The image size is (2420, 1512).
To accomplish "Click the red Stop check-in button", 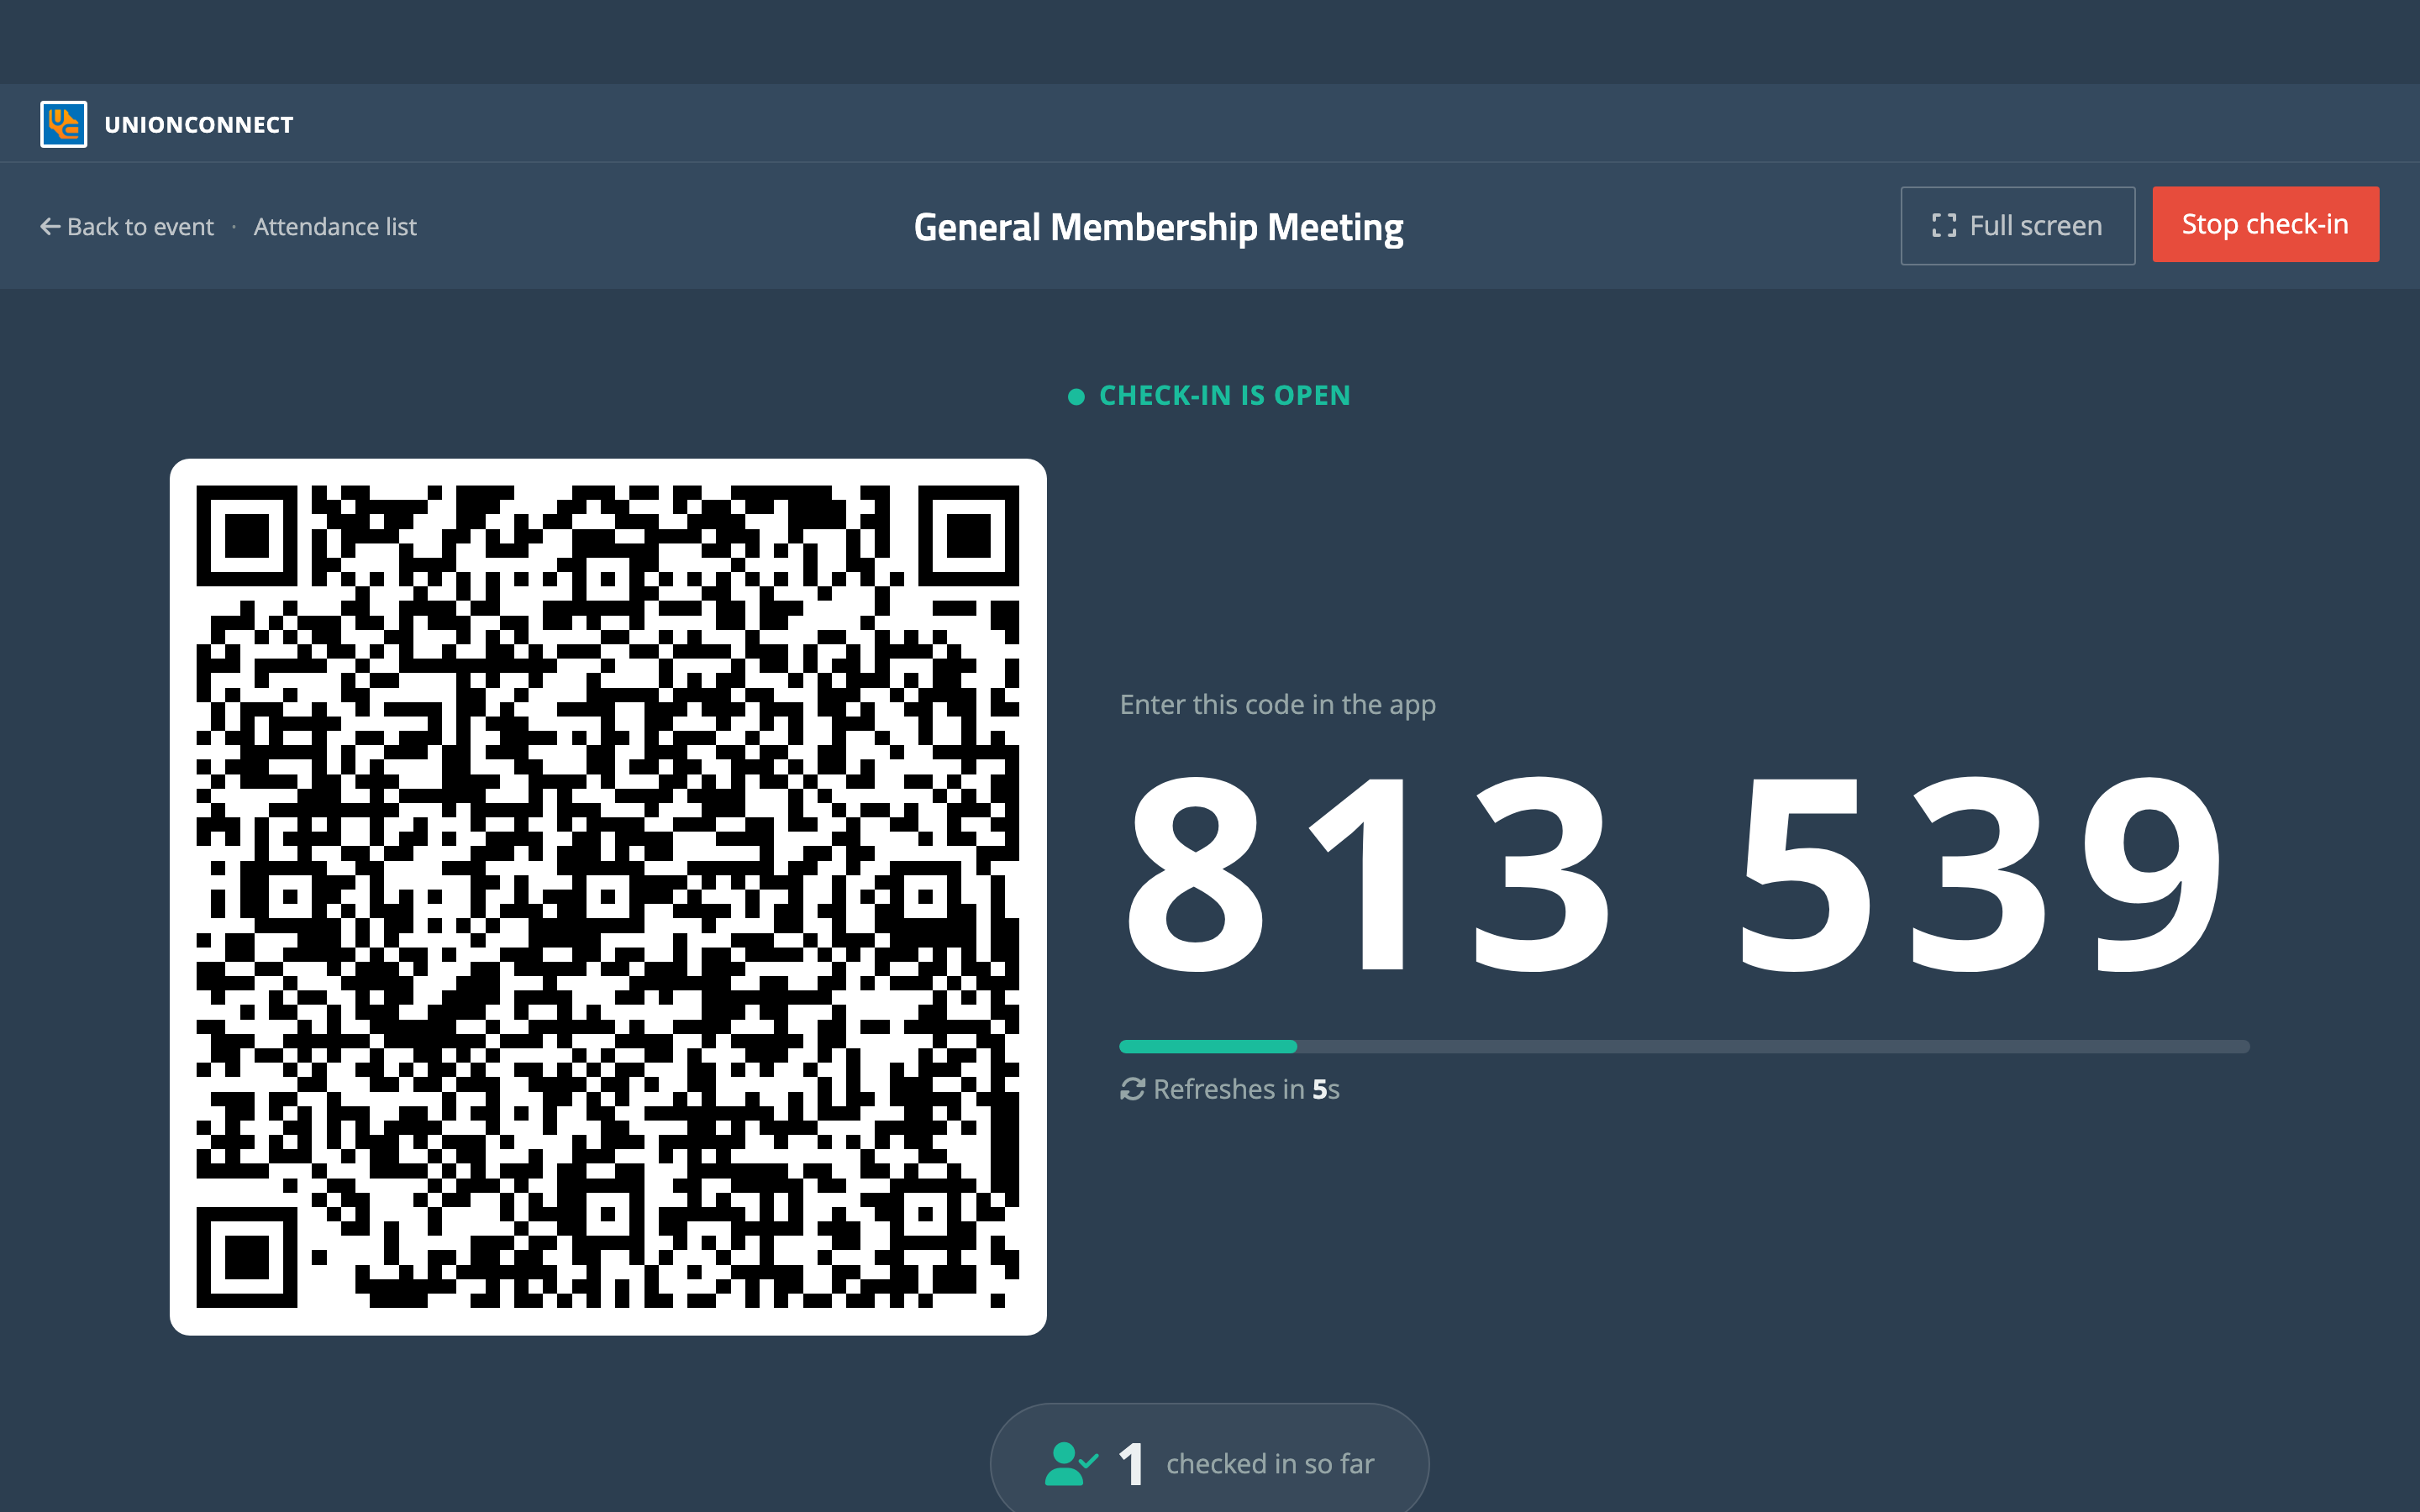I will (x=2265, y=224).
